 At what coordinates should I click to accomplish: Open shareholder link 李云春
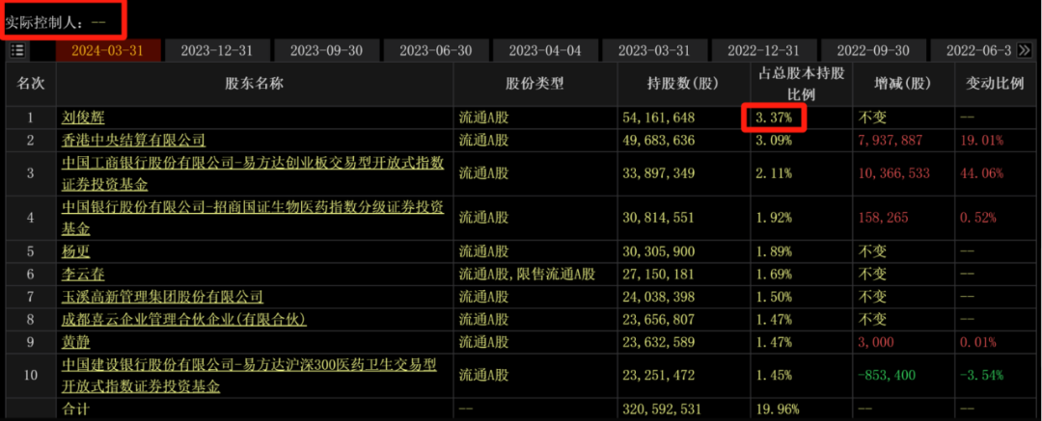coord(83,275)
